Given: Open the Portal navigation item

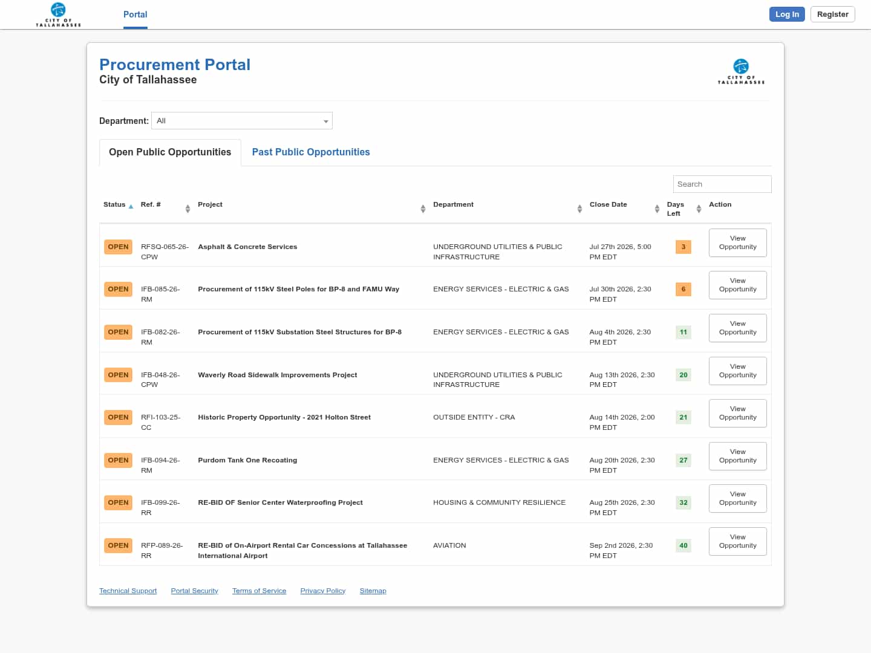Looking at the screenshot, I should pos(135,15).
